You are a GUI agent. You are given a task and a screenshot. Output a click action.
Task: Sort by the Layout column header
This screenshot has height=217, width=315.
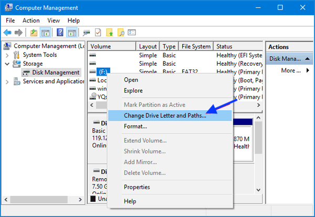[148, 46]
